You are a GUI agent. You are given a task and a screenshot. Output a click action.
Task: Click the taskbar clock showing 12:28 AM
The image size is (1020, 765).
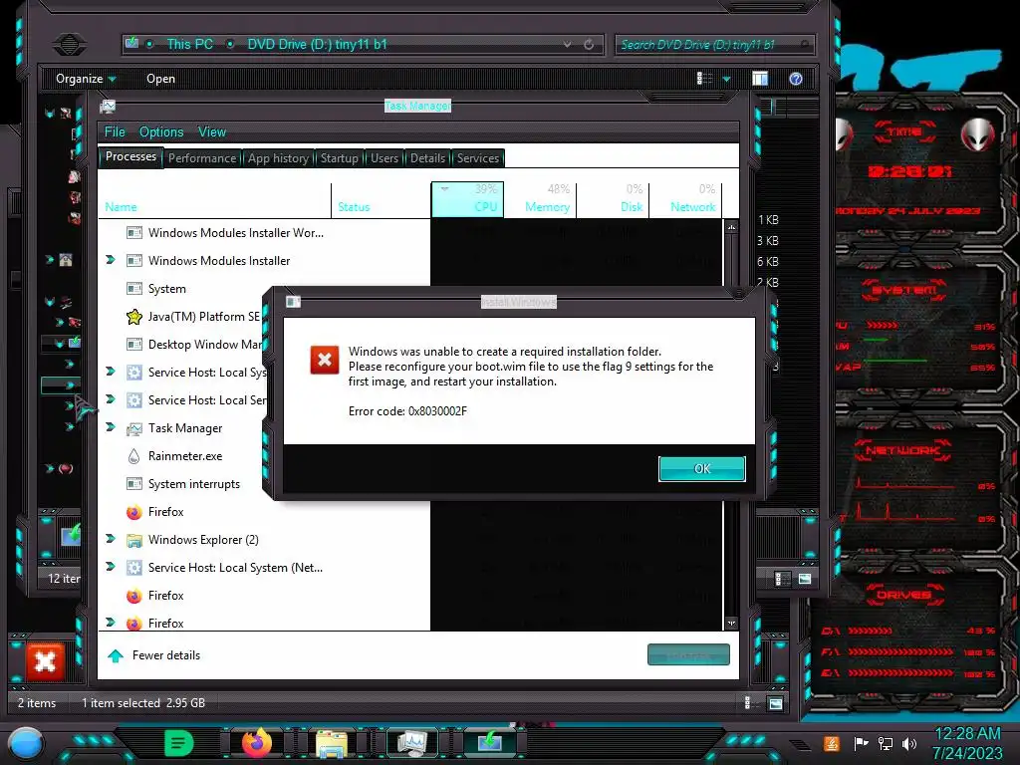pyautogui.click(x=967, y=743)
